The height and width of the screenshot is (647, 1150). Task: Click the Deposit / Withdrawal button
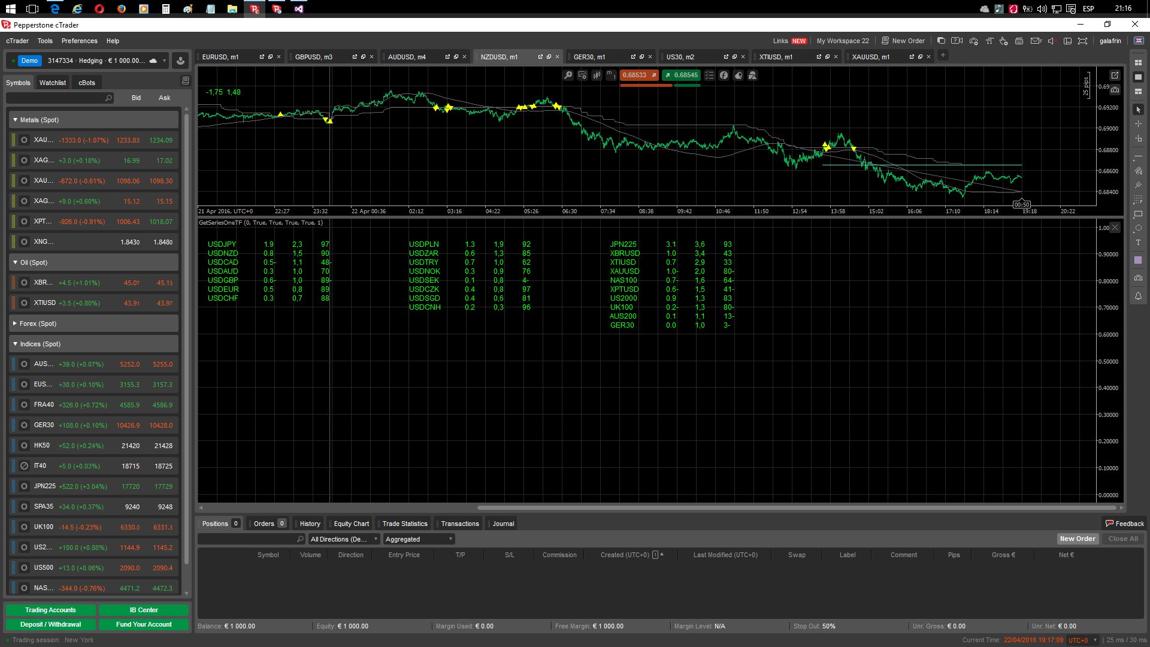coord(50,624)
